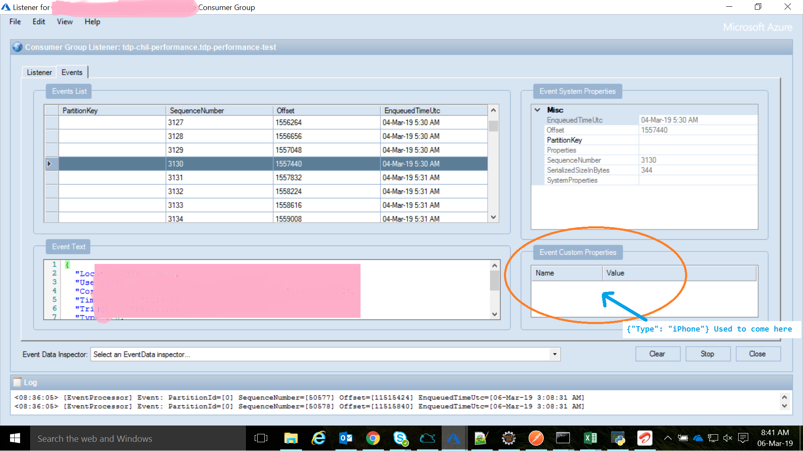
Task: Open the View menu
Action: 65,22
